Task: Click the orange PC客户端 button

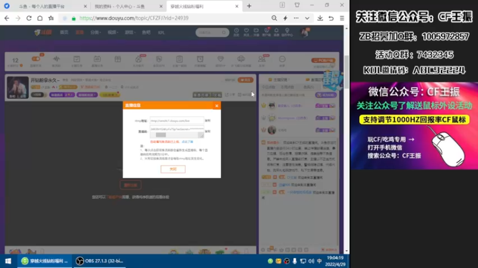Action: coord(323,61)
